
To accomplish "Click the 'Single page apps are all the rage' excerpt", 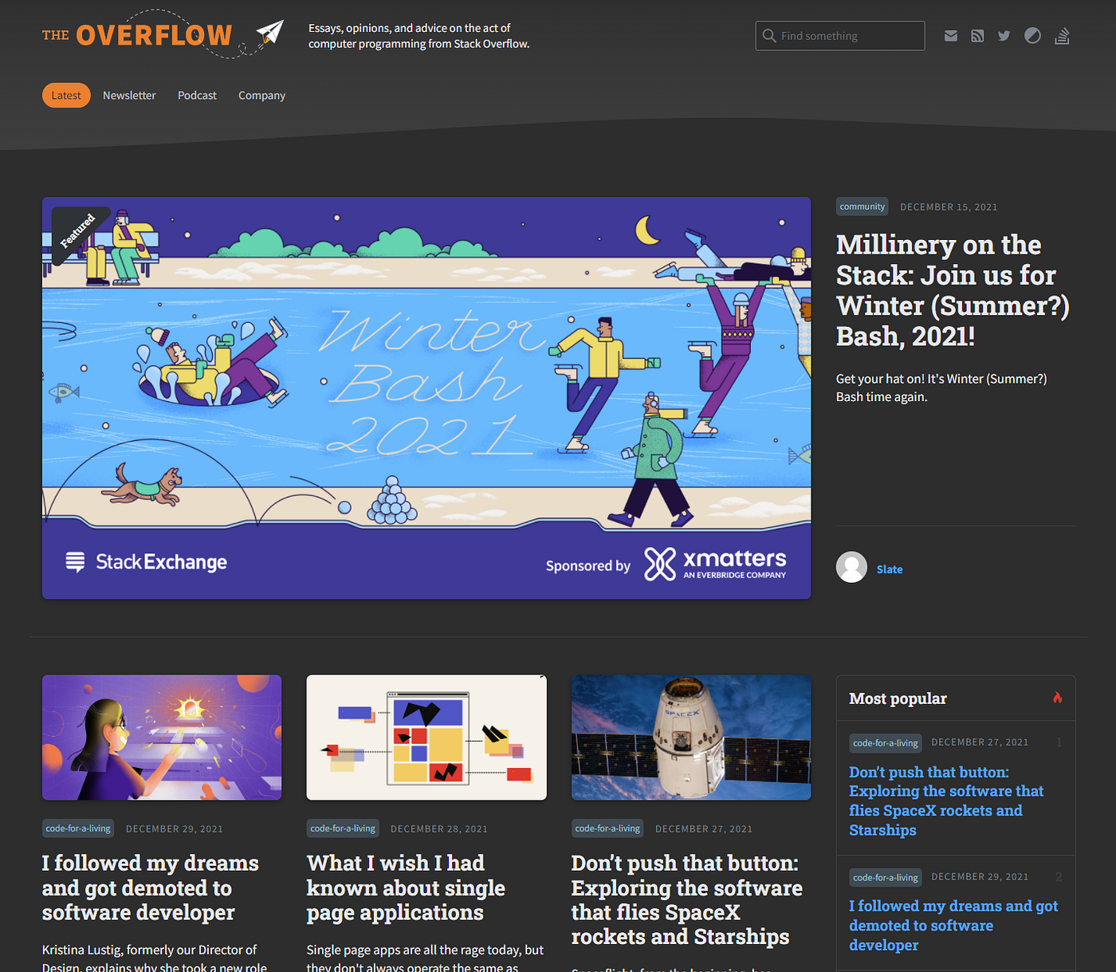I will point(425,957).
